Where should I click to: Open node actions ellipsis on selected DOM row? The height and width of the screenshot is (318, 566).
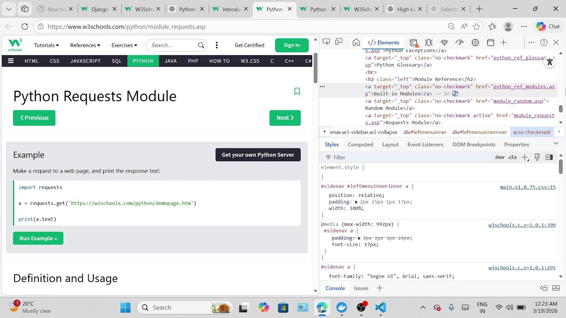(x=322, y=87)
